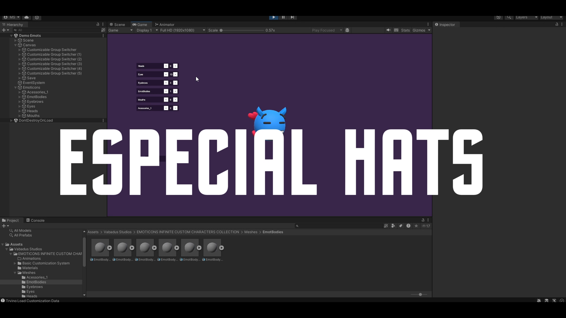The width and height of the screenshot is (566, 318).
Task: Expand DontDestroyOnLoad in Hierarchy
Action: [11, 120]
